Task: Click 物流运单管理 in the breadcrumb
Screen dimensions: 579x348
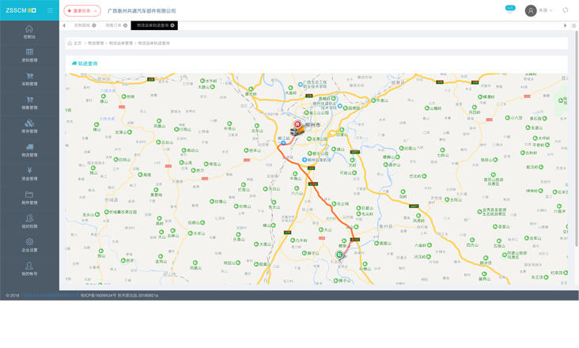Action: 121,43
